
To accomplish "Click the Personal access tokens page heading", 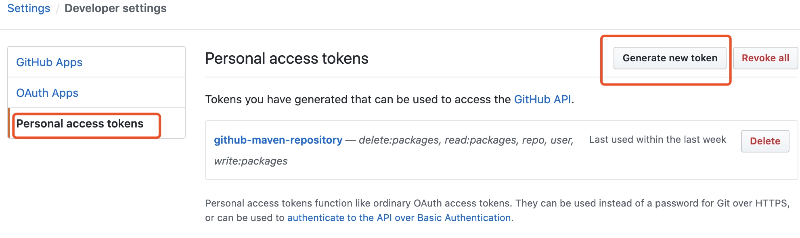I will pyautogui.click(x=287, y=58).
